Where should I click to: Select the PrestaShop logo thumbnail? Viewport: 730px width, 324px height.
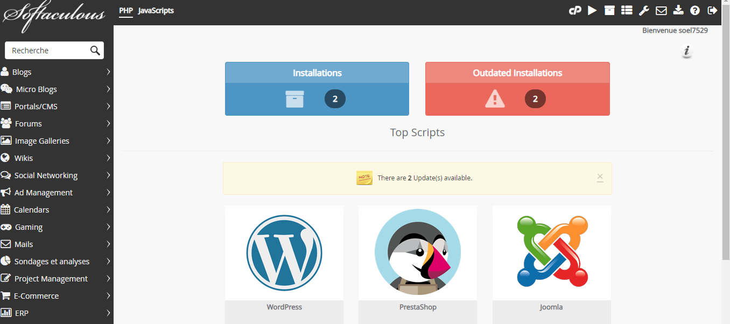(418, 253)
